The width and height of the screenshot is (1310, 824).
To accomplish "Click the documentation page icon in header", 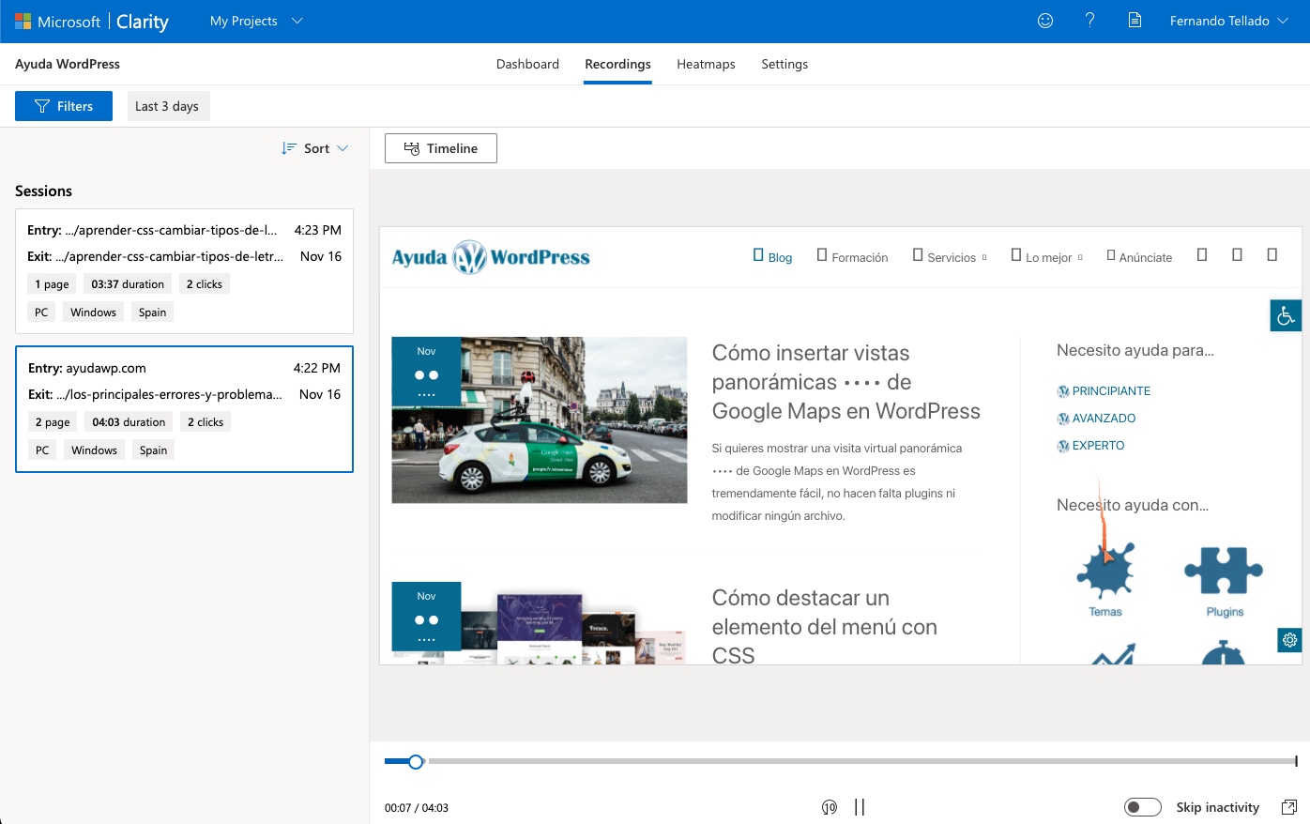I will [x=1135, y=21].
